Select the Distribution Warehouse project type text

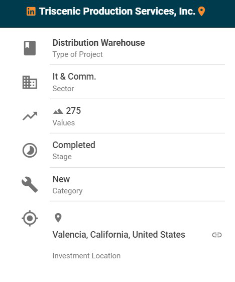coord(98,43)
